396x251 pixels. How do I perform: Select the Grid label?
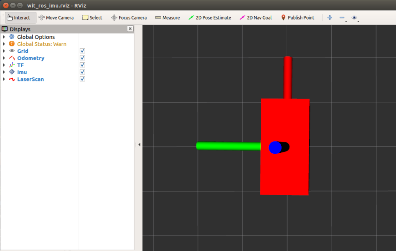pos(23,51)
